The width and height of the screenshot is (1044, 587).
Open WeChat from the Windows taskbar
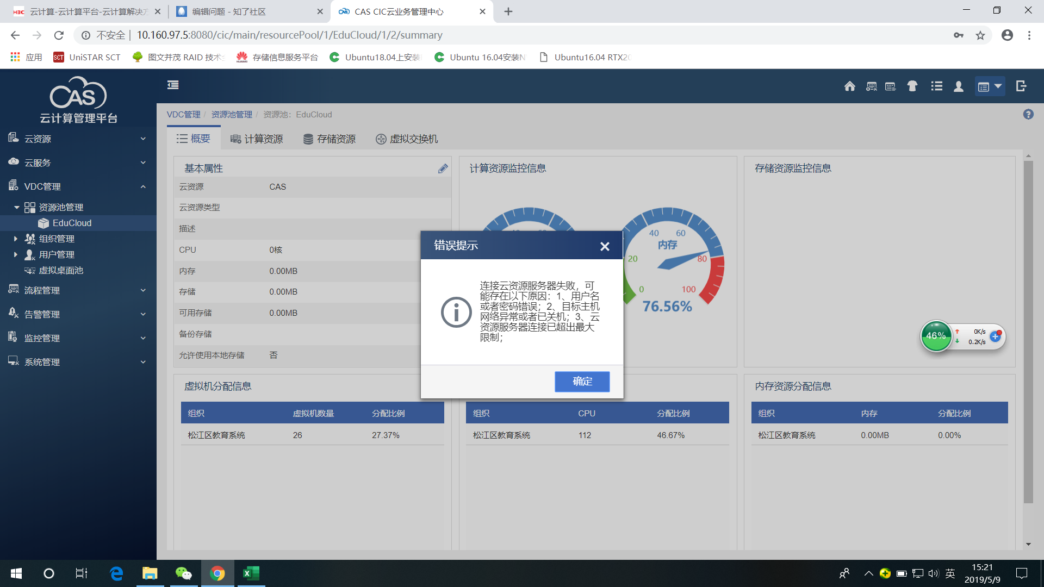click(183, 573)
